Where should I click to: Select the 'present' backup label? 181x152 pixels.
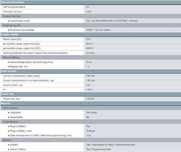pos(14,145)
